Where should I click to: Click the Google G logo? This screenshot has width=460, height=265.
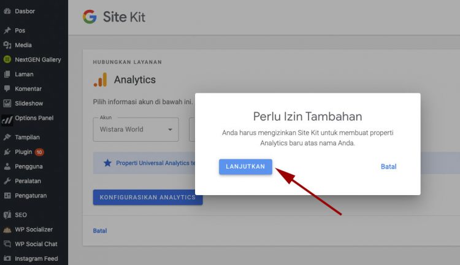click(x=90, y=17)
